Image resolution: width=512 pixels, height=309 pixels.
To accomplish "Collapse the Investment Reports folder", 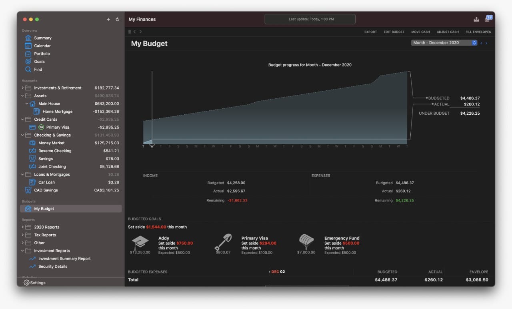I will pyautogui.click(x=23, y=251).
